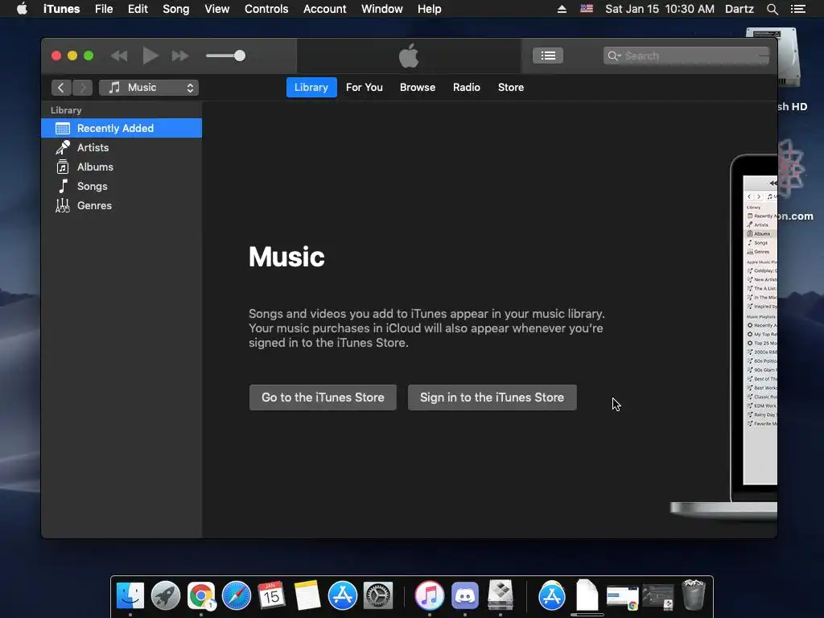Open the Music media picker dropdown
824x618 pixels.
(x=149, y=88)
